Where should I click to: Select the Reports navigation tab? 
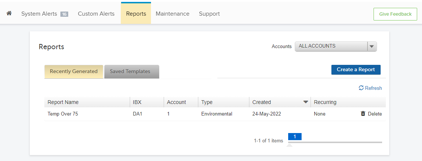click(136, 14)
